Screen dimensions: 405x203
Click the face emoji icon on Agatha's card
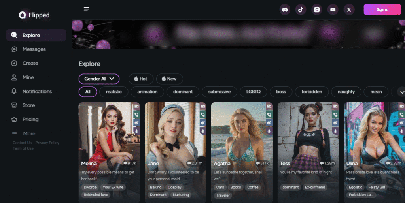[x=269, y=123]
